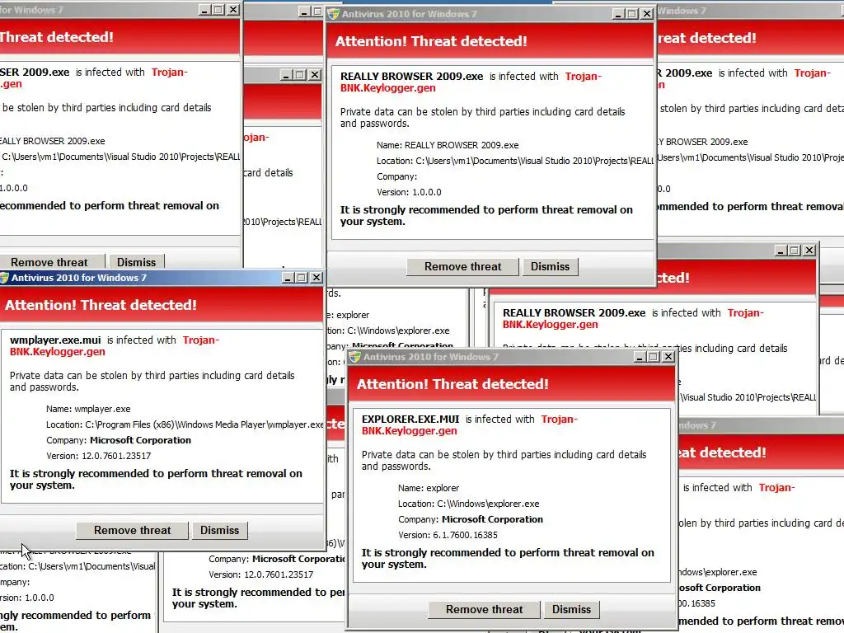This screenshot has width=844, height=633.
Task: Click 'Antivirus 2010 for Windows 7' title of wmplayer alert
Action: point(79,278)
